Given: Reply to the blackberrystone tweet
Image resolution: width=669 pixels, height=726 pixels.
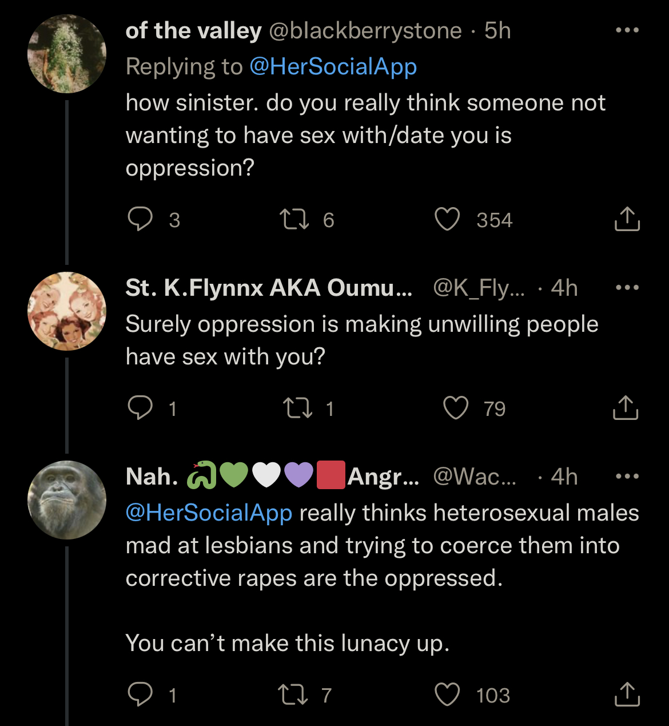Looking at the screenshot, I should coord(140,219).
